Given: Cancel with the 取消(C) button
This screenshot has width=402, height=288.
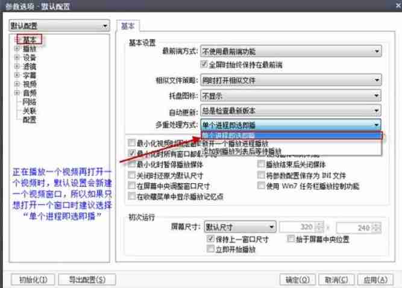Looking at the screenshot, I should pos(336,280).
